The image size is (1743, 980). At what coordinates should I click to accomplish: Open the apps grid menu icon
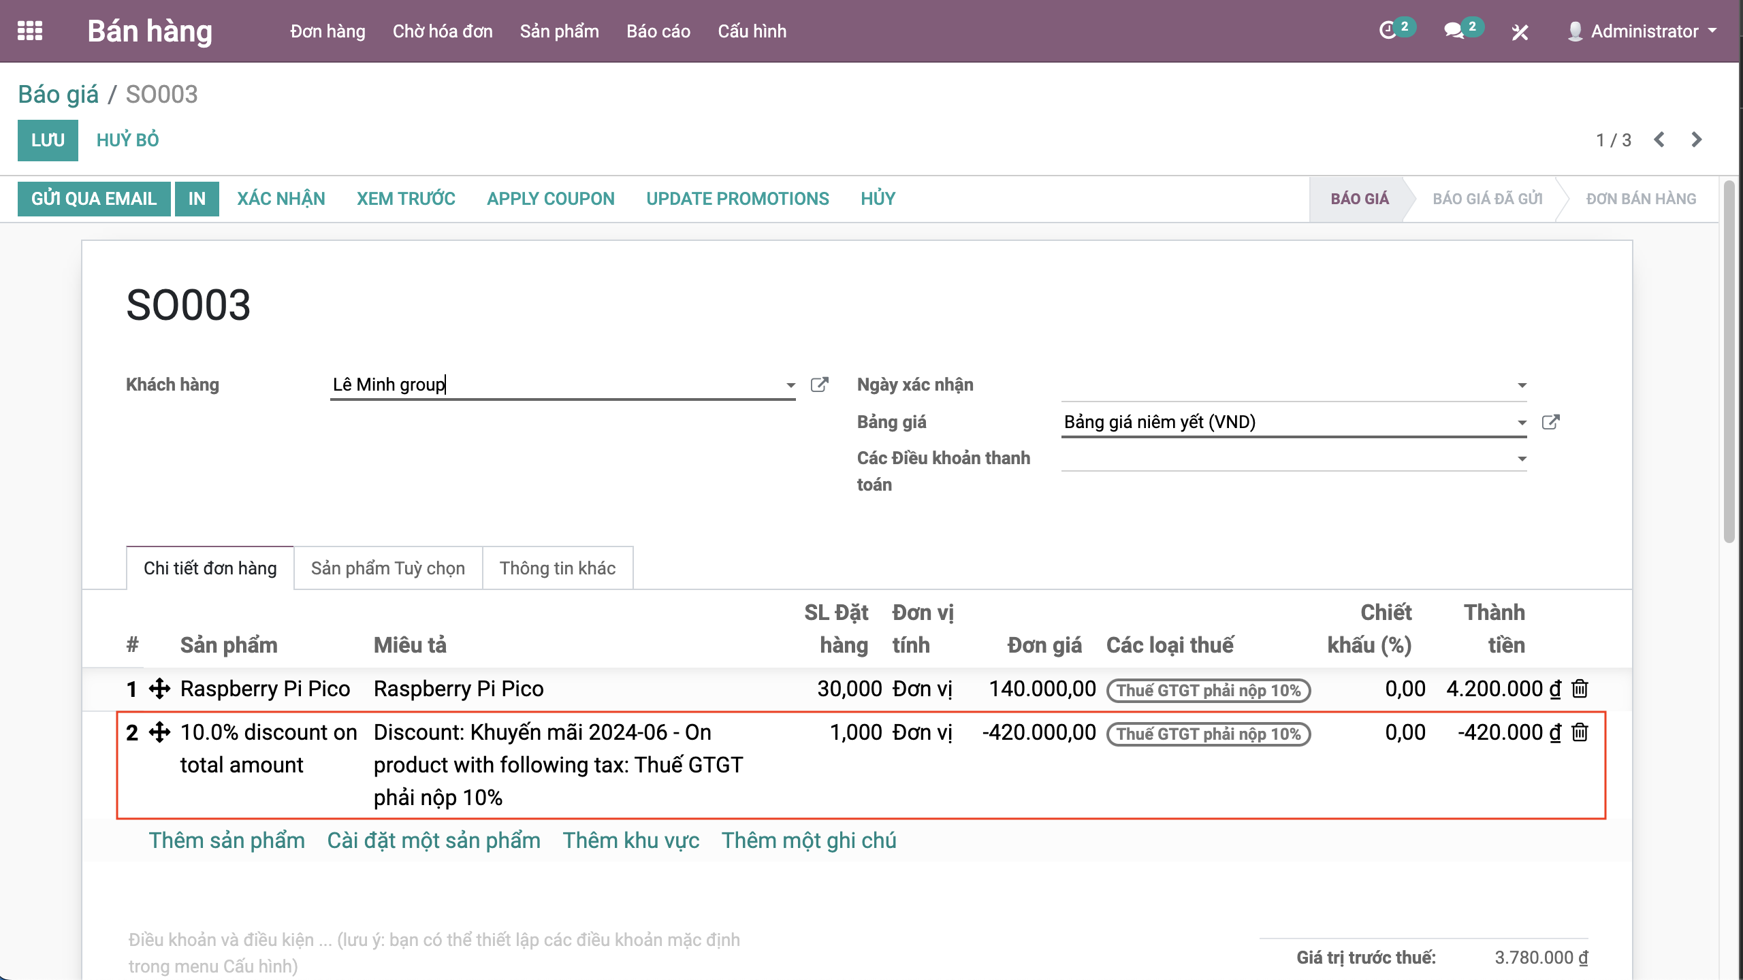30,31
